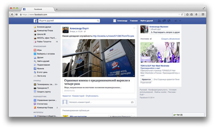Reload the page with the refresh icon

(x=182, y=15)
